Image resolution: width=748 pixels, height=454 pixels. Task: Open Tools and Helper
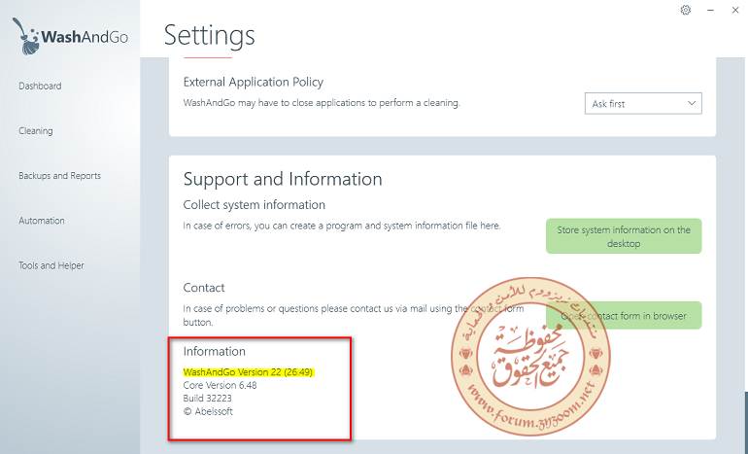(51, 265)
